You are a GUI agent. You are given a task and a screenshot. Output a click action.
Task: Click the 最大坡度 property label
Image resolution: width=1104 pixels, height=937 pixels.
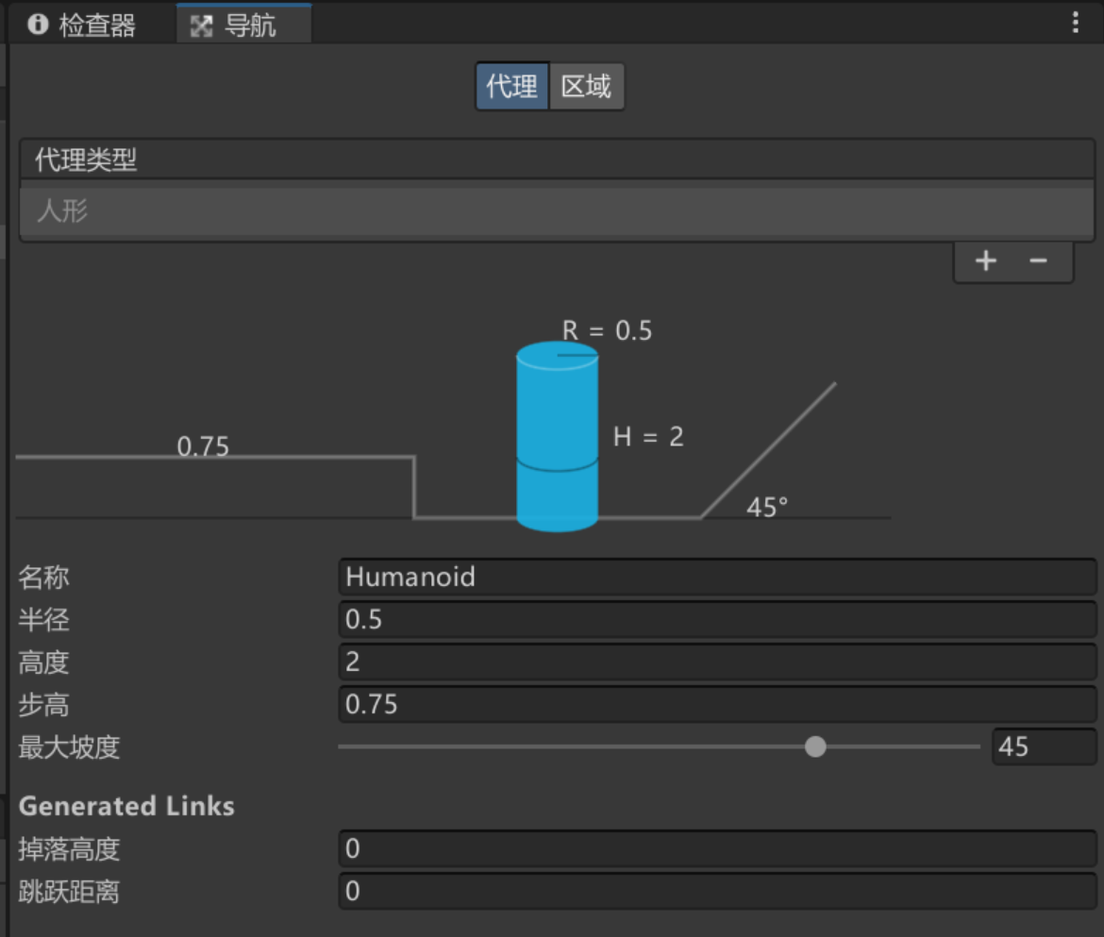[x=69, y=747]
